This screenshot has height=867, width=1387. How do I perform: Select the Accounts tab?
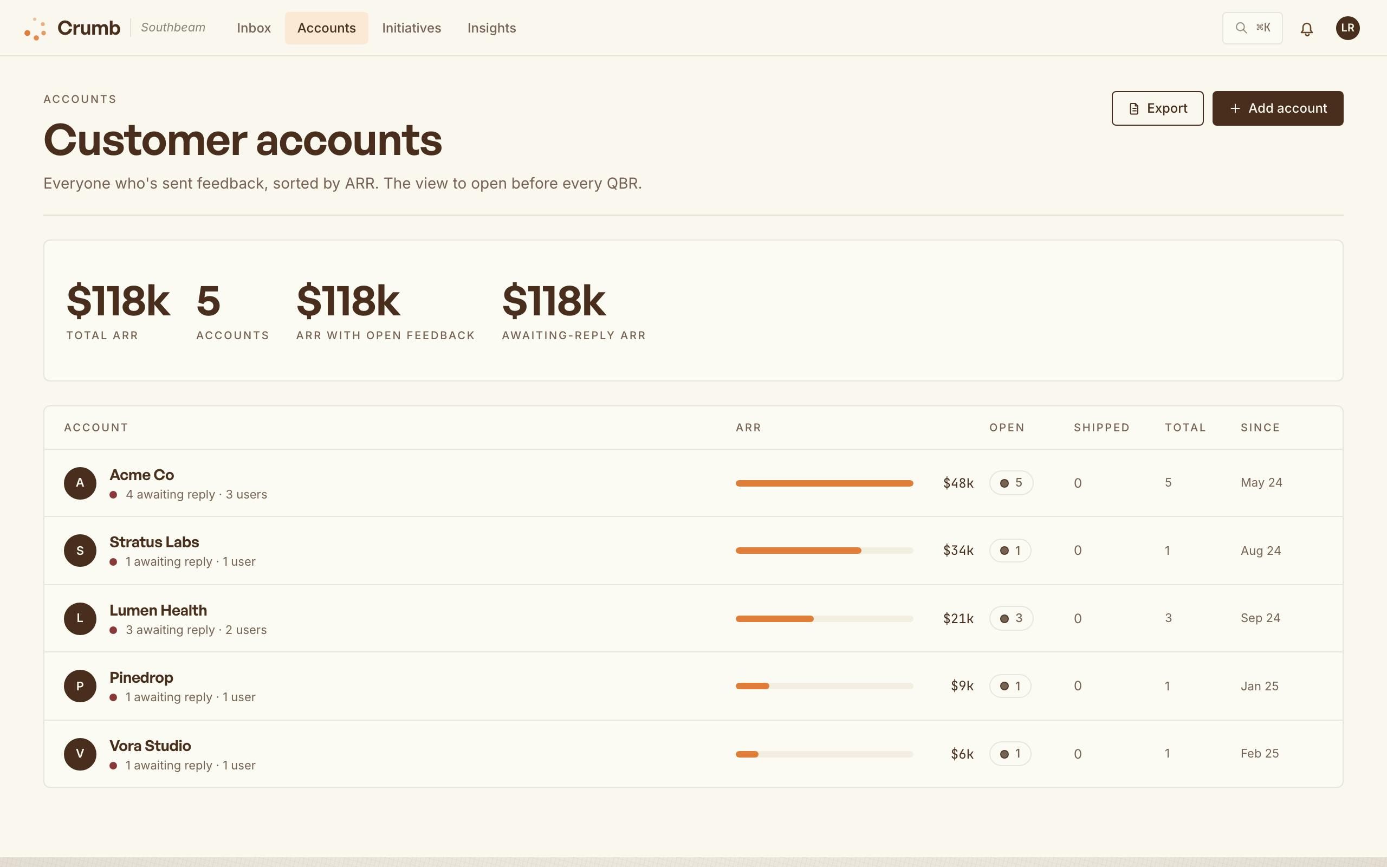click(327, 28)
